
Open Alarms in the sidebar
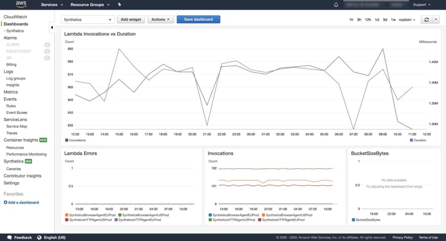click(10, 38)
